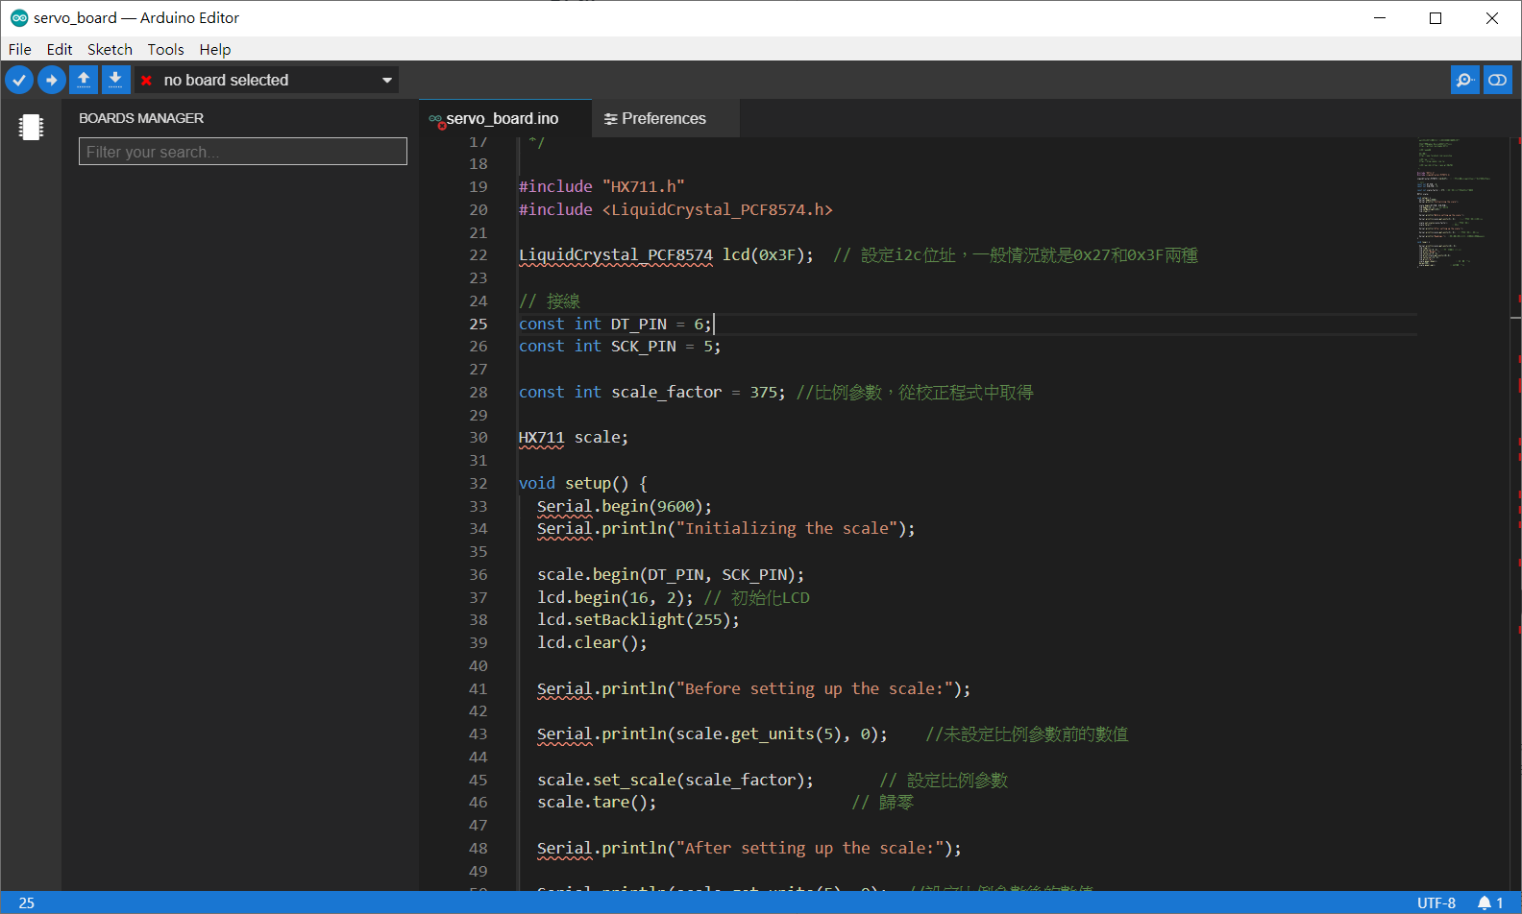Viewport: 1522px width, 914px height.
Task: Open the Tools menu
Action: (165, 49)
